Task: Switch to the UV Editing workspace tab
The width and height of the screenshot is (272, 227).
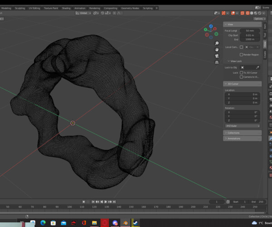Action: (34, 8)
